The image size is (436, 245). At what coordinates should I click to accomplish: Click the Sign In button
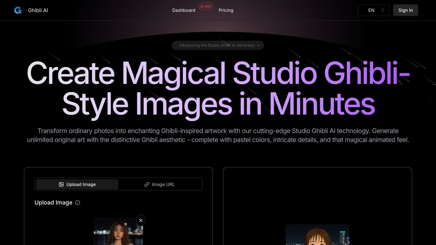[x=406, y=10]
